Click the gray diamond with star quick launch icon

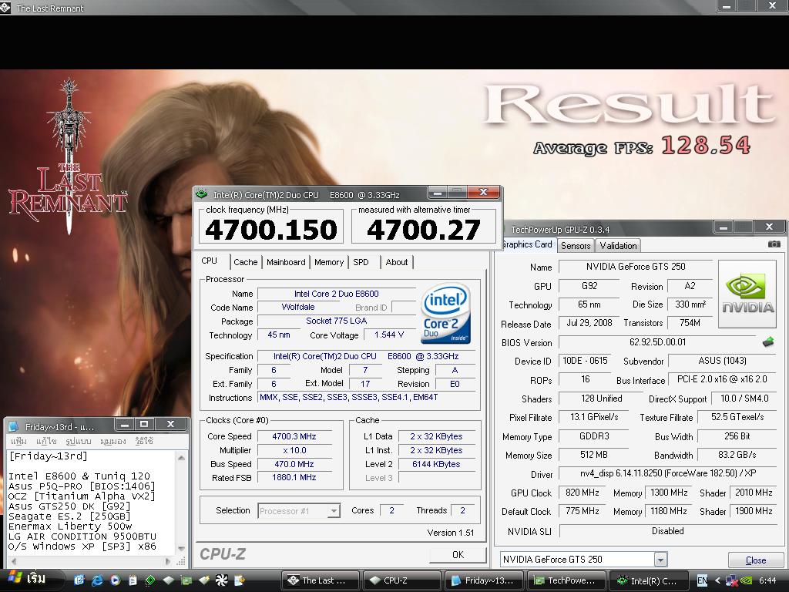[x=203, y=580]
